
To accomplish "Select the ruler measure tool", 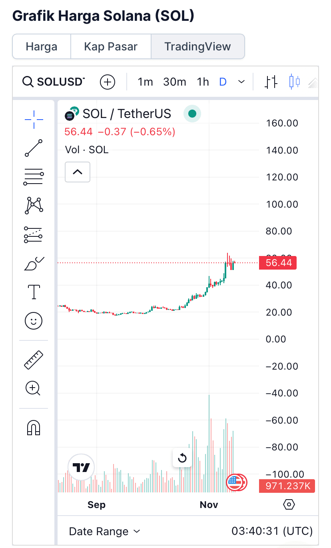I will 34,360.
